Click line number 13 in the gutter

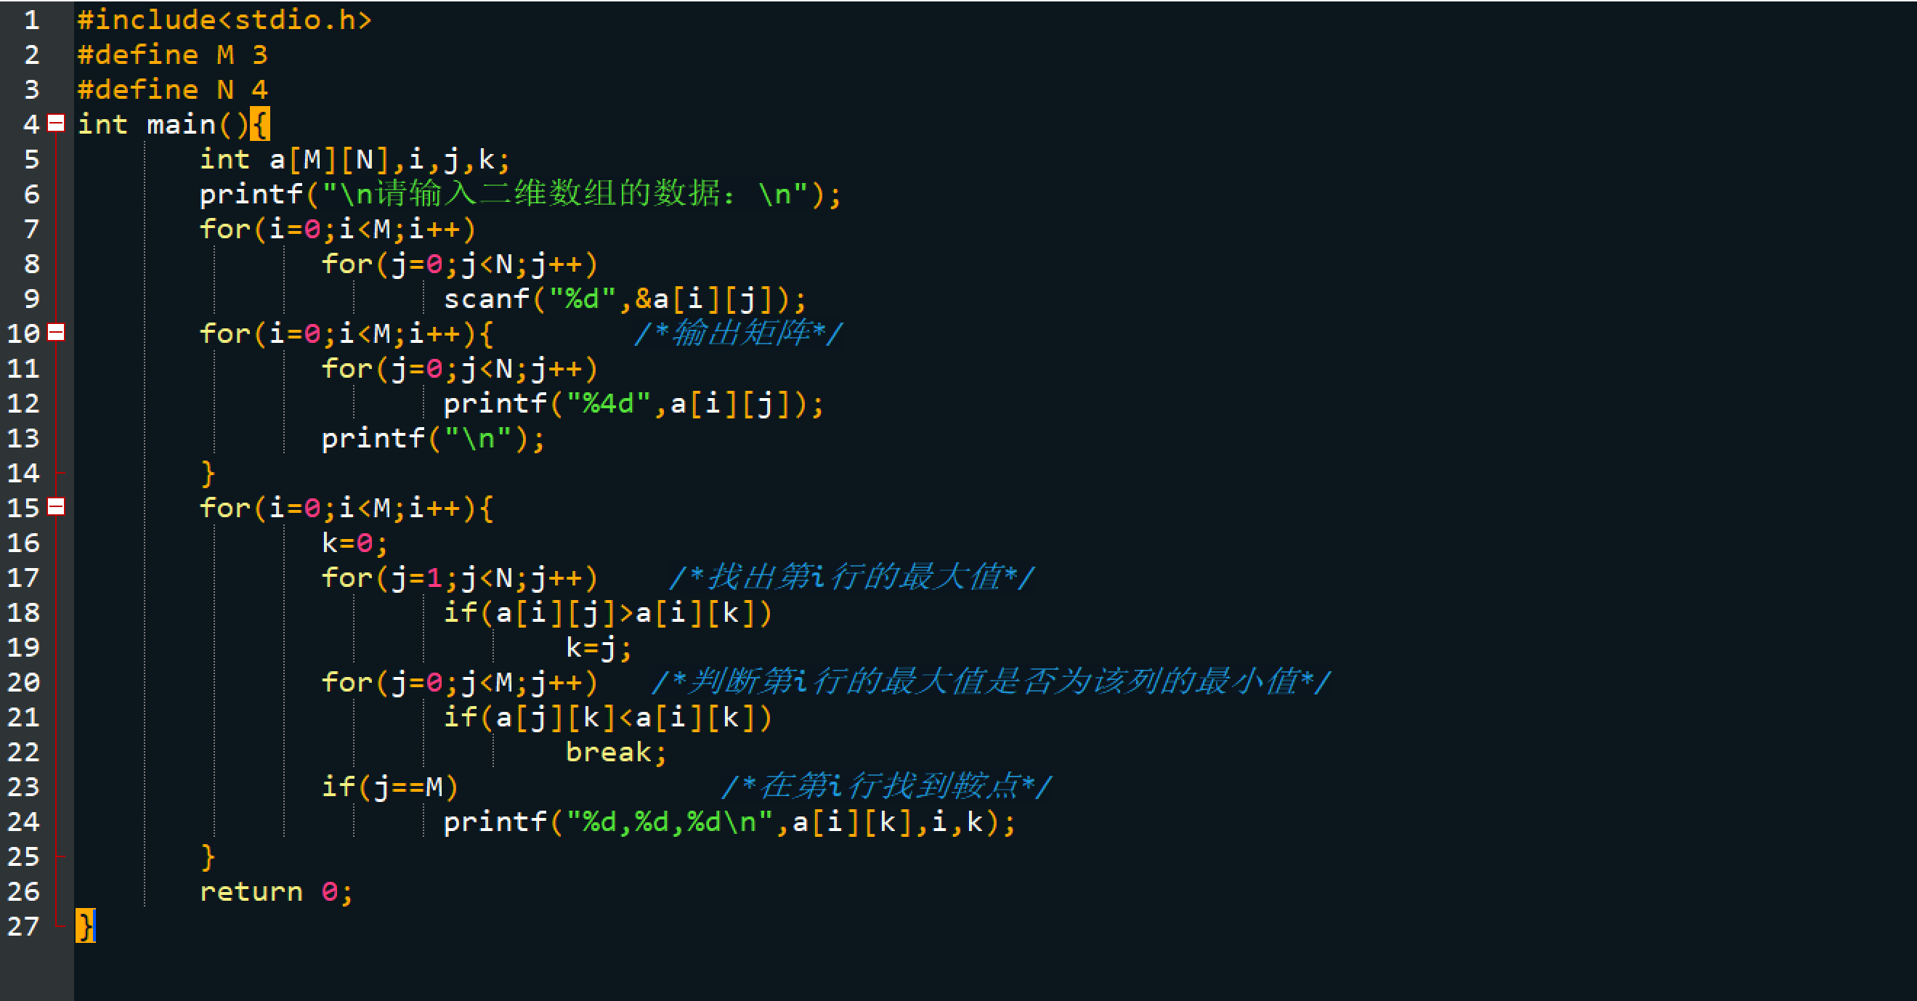[x=23, y=438]
